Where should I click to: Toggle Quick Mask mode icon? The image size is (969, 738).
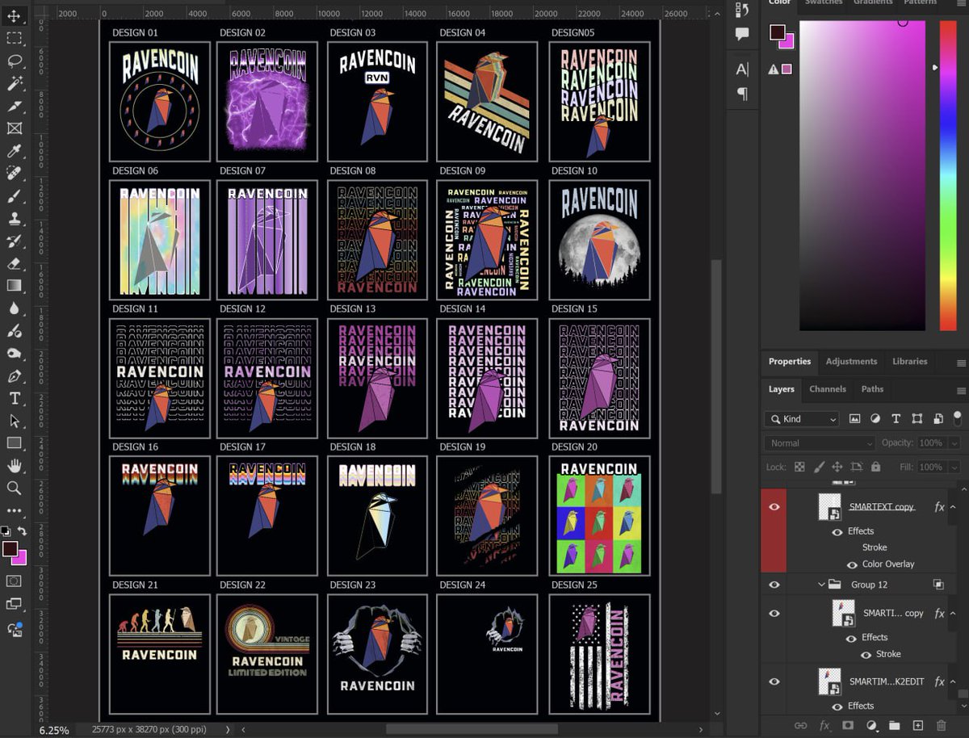15,581
